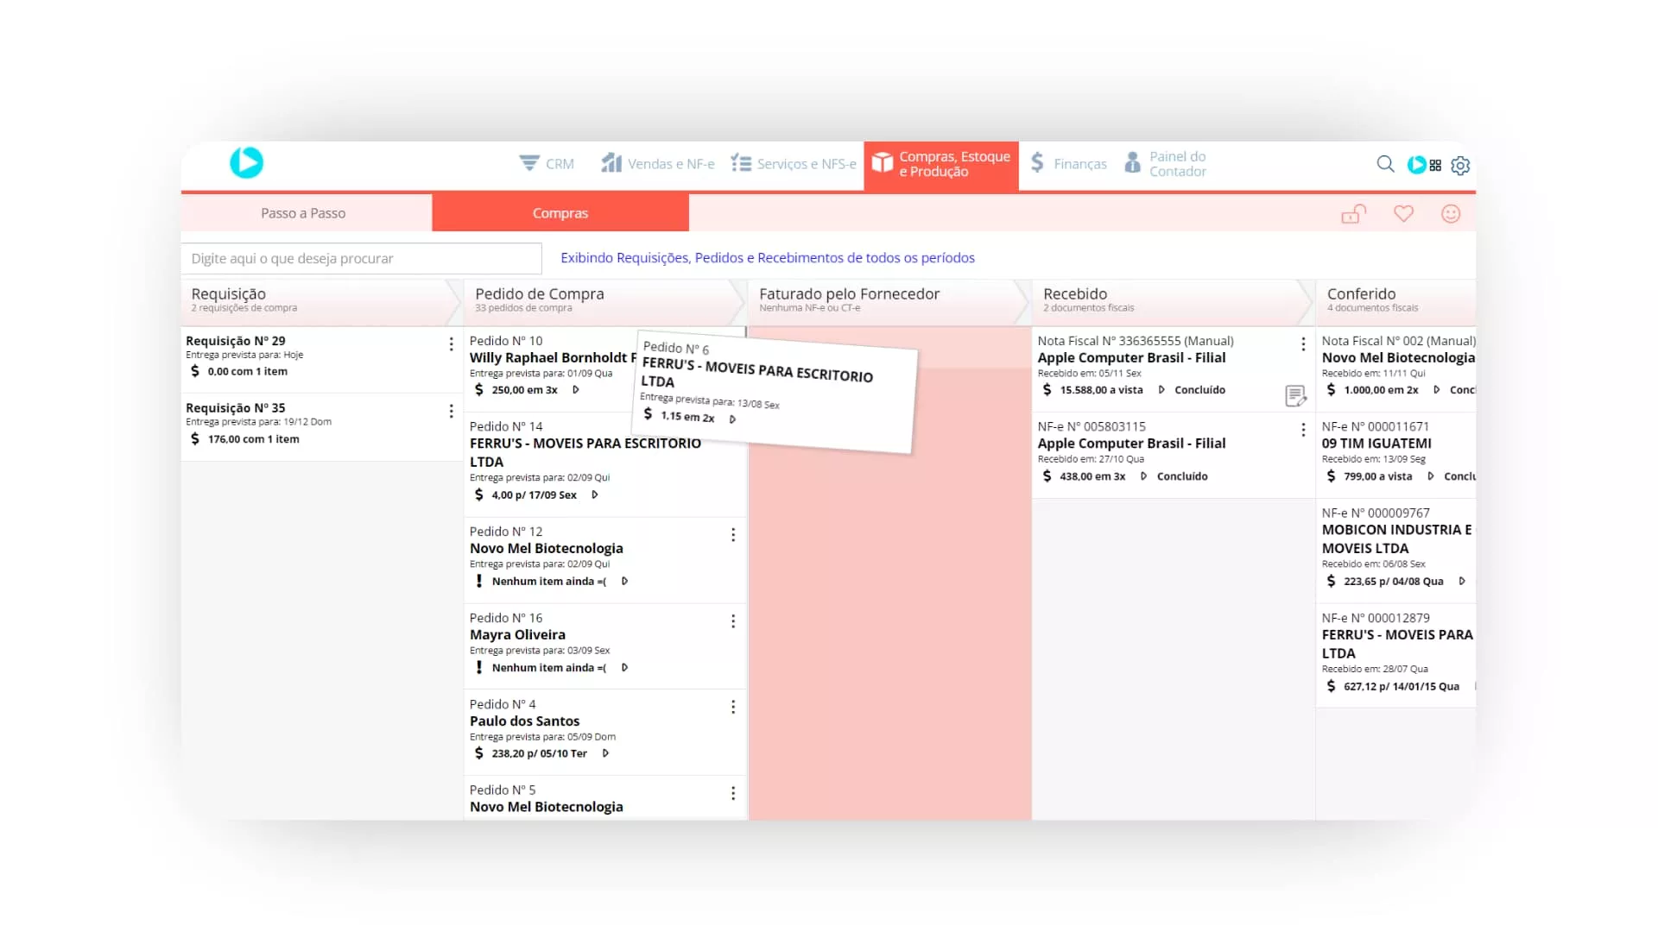Image resolution: width=1658 pixels, height=932 pixels.
Task: Click warning icon on Pedido Nº 12
Action: pyautogui.click(x=479, y=582)
